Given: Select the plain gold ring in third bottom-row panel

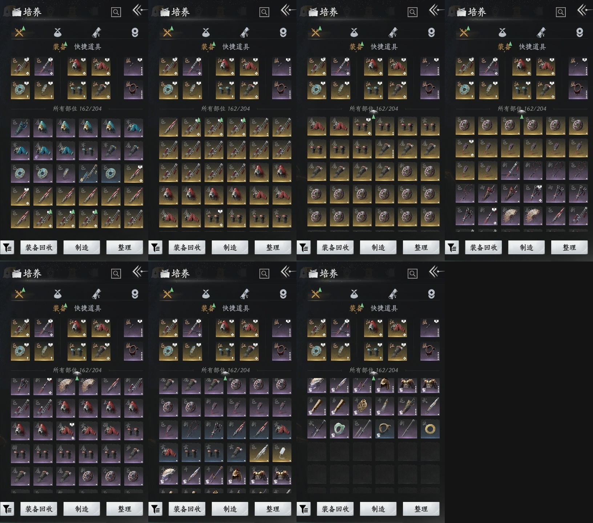Looking at the screenshot, I should [x=430, y=429].
